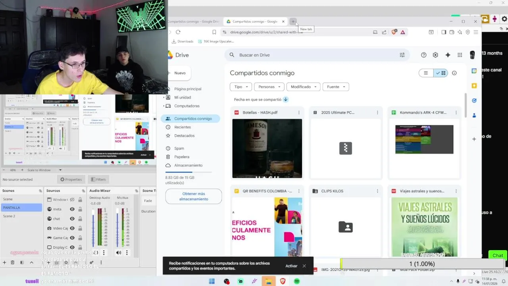
Task: Open Tipo filter dropdown
Action: pos(241,87)
